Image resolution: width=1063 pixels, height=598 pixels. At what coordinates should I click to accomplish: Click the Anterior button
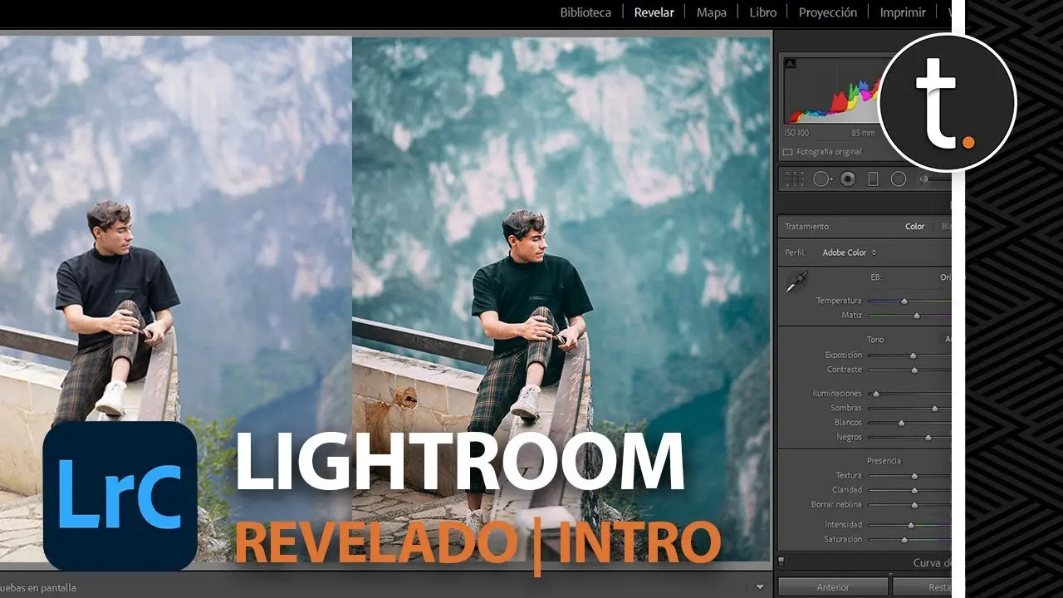[833, 587]
